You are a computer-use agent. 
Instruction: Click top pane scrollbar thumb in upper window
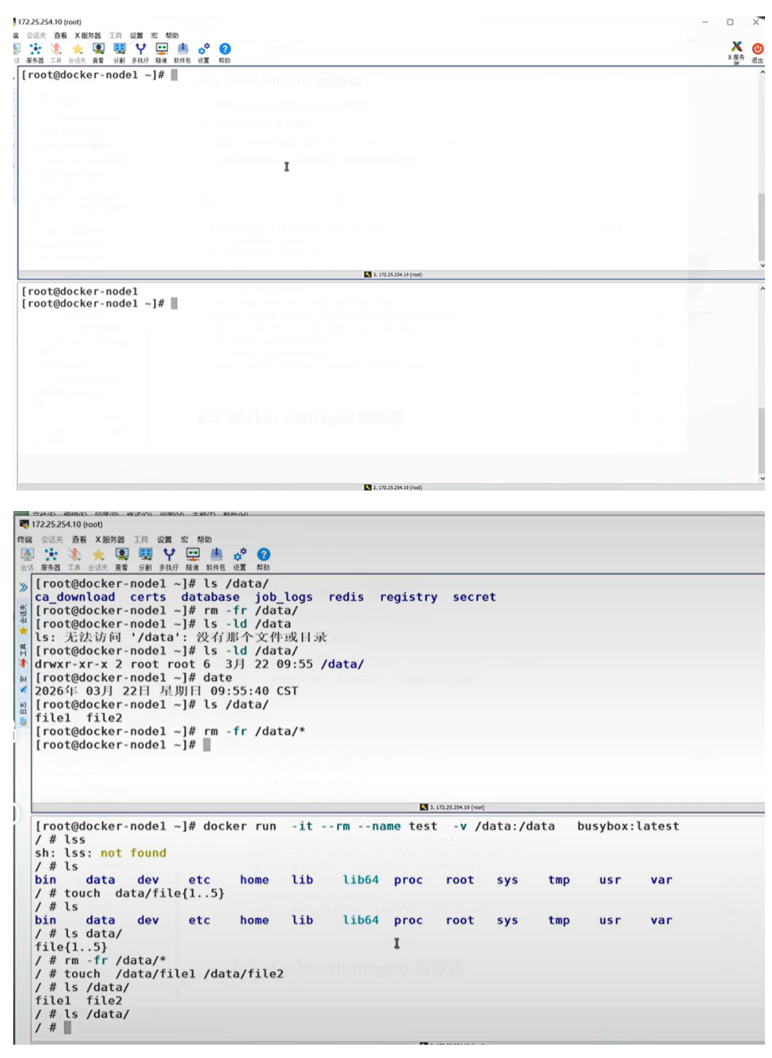point(761,227)
